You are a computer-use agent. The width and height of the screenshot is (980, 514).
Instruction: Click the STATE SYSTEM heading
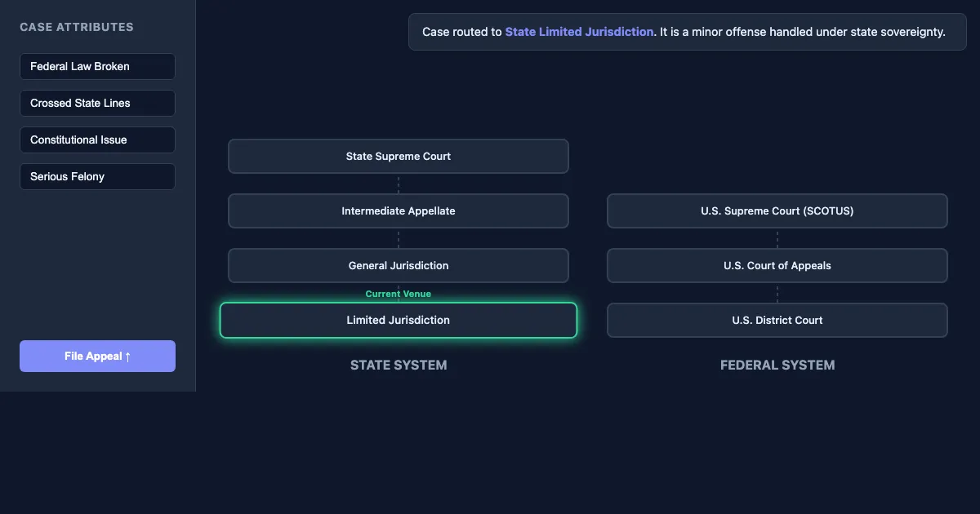(x=399, y=365)
